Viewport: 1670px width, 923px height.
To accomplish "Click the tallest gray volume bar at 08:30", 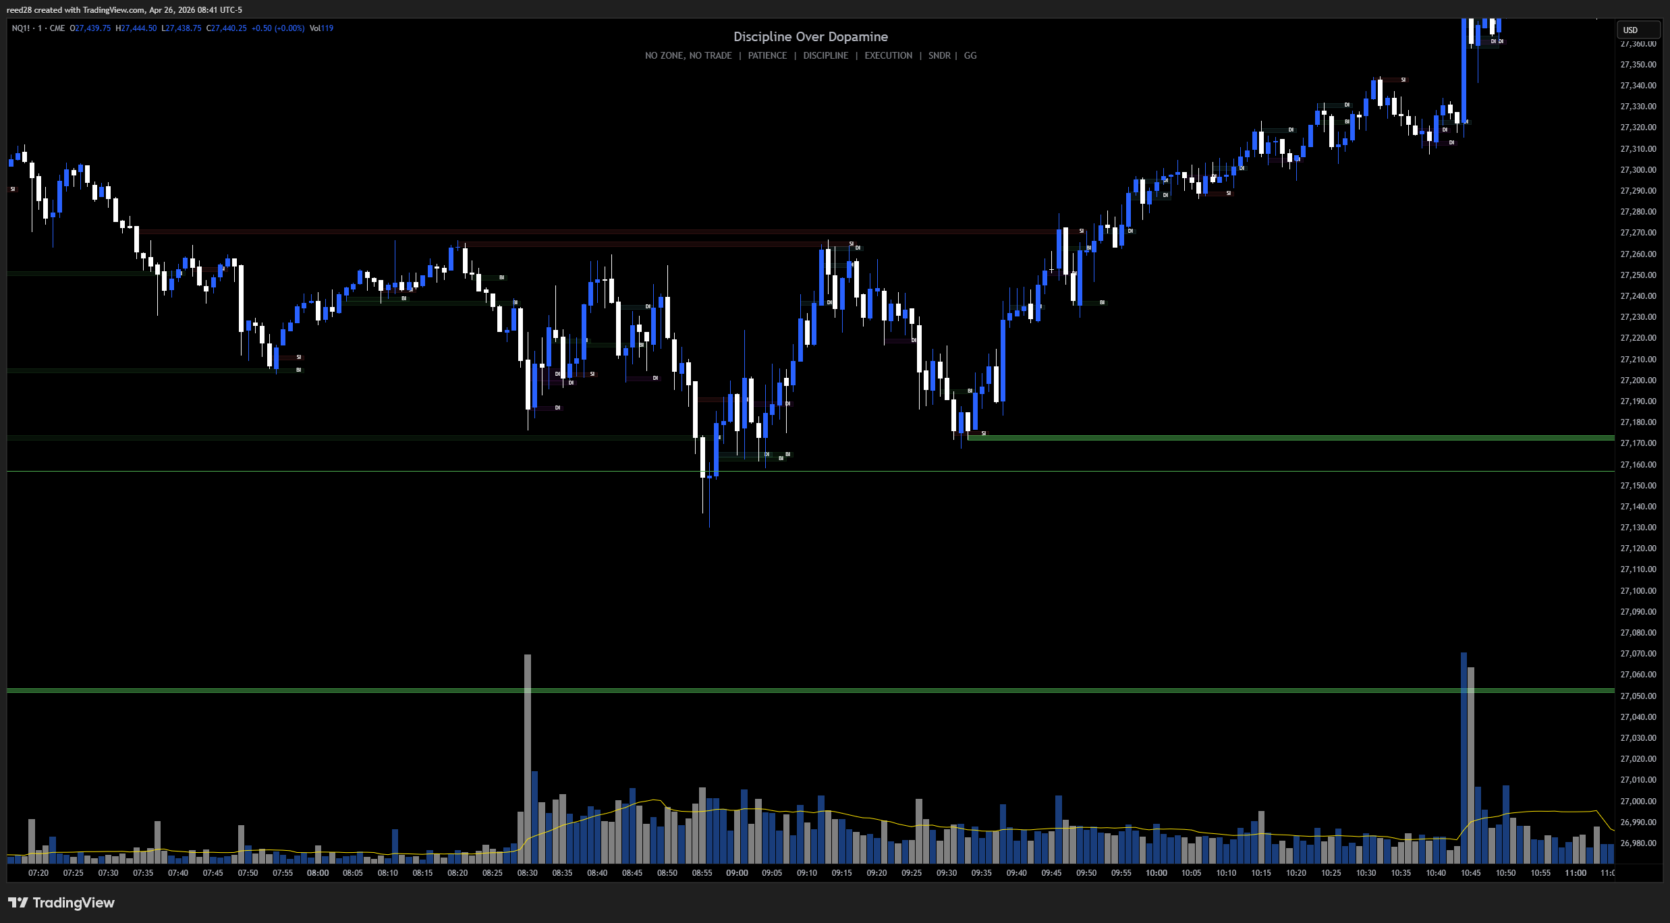I will pyautogui.click(x=528, y=758).
